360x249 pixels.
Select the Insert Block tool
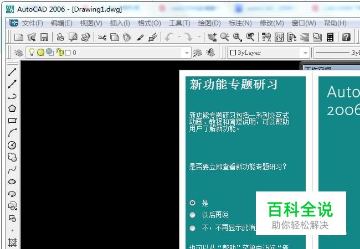pos(12,206)
